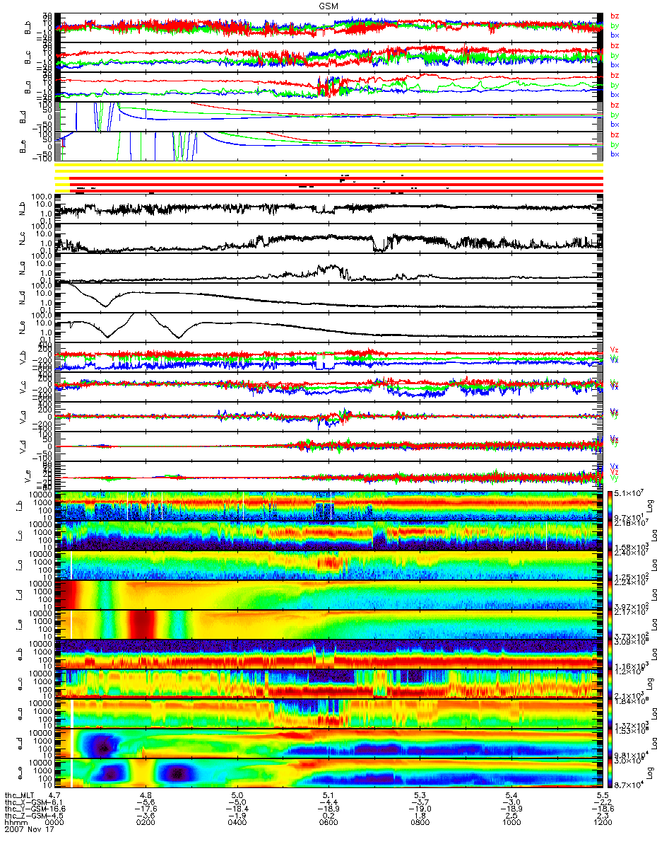Click the i_d ion spectrogram panel
Screen dimensions: 657x849
(331, 594)
